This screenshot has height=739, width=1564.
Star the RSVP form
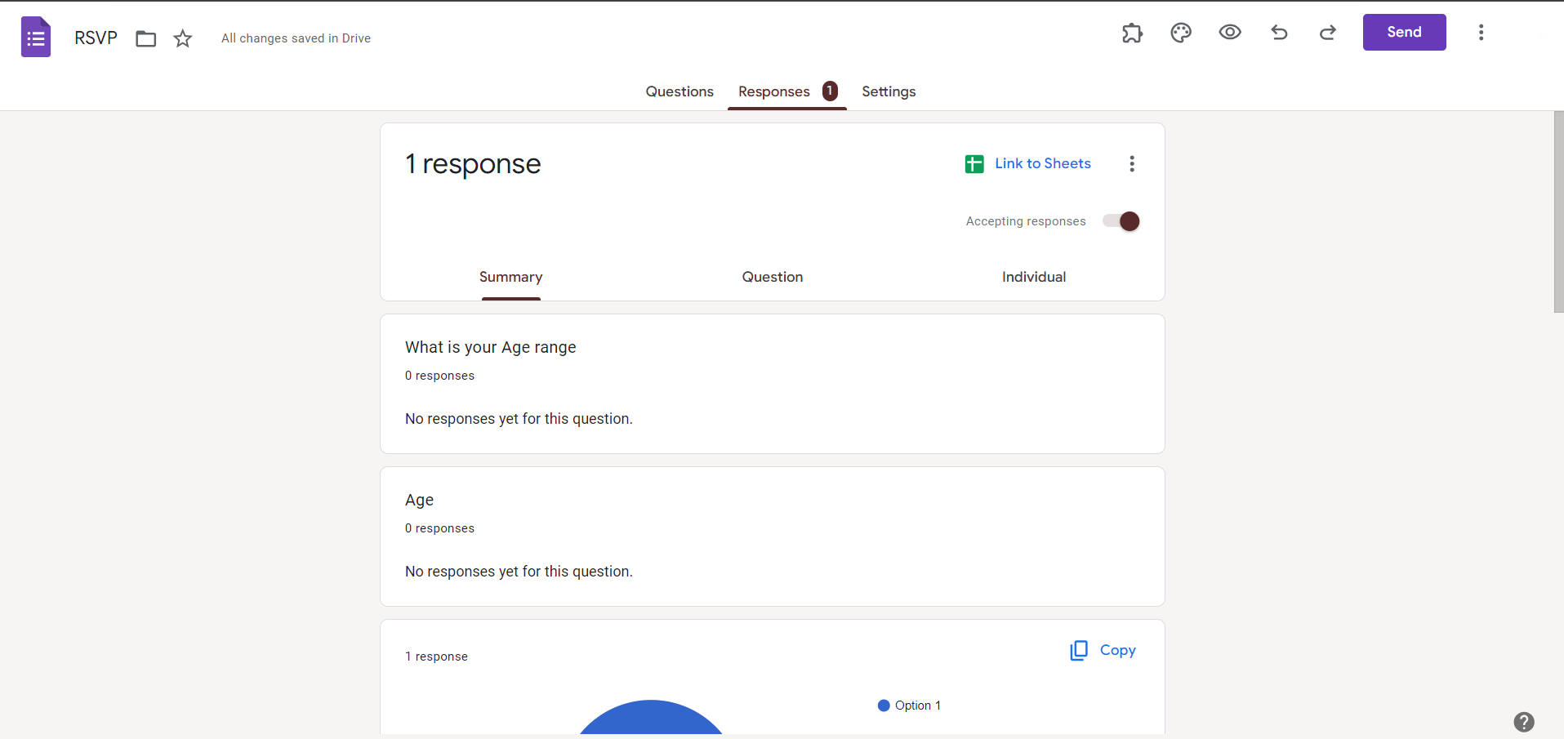pos(183,38)
